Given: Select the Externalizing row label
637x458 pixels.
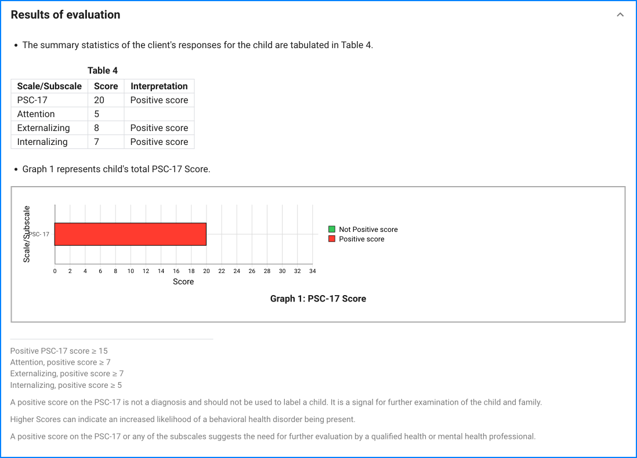Looking at the screenshot, I should click(44, 128).
